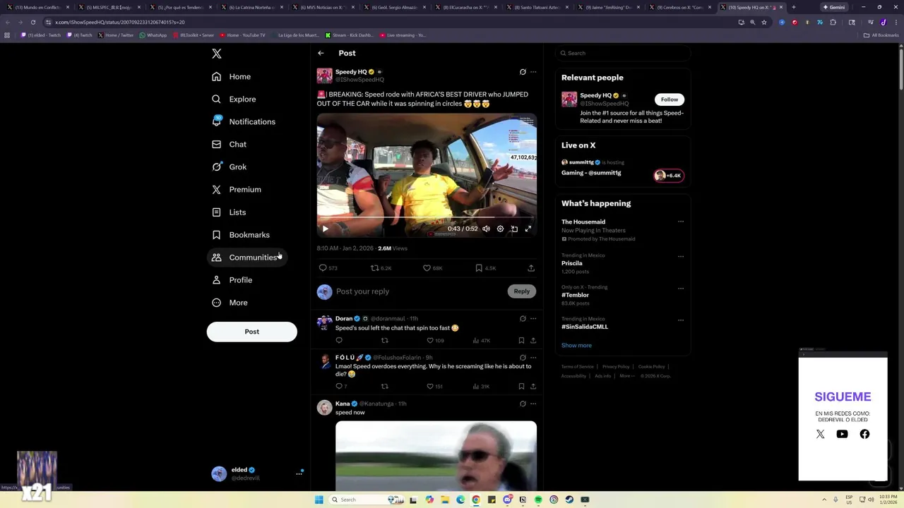Screen dimensions: 904x508
Task: Seek on the video progress bar
Action: pos(427,218)
